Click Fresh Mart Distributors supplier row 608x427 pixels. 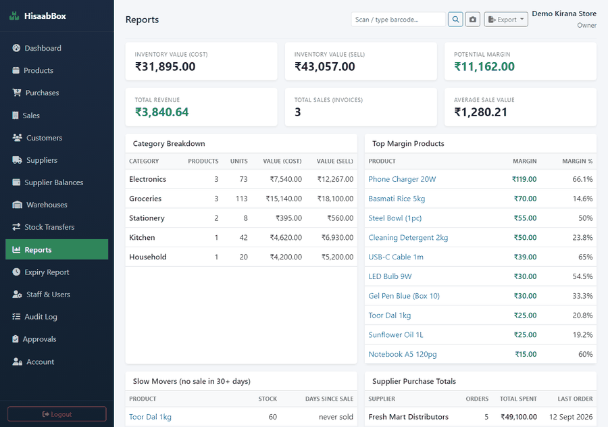pos(480,417)
